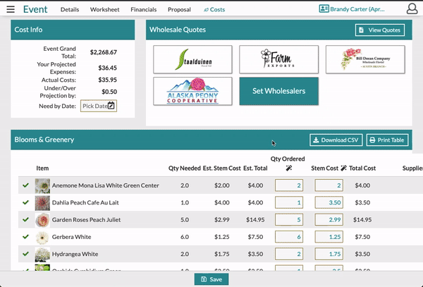Select the Bill Doran Company wholesaler logo
This screenshot has height=287, width=423.
coord(365,59)
